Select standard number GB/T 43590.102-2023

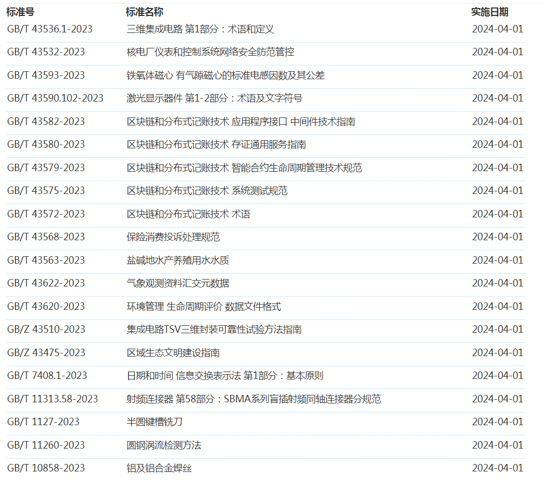pos(55,98)
